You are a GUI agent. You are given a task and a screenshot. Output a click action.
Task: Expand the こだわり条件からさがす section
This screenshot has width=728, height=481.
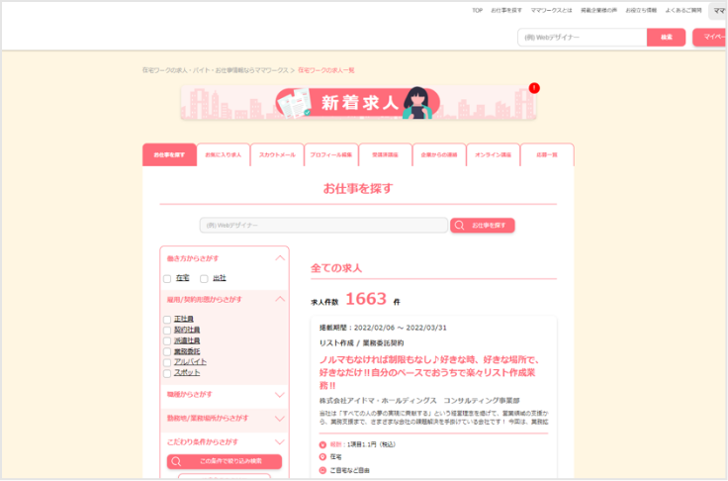pyautogui.click(x=280, y=442)
